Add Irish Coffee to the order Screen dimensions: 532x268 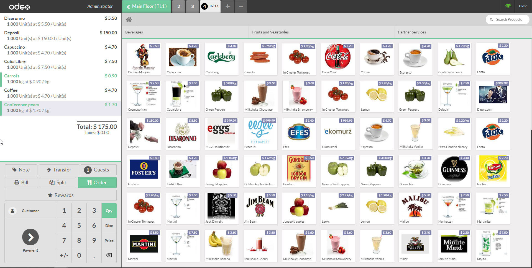tap(183, 171)
